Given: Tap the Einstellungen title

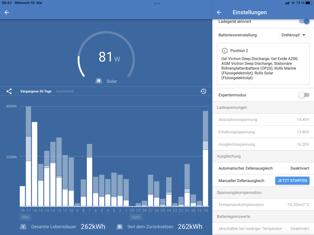Looking at the screenshot, I should pyautogui.click(x=250, y=12).
